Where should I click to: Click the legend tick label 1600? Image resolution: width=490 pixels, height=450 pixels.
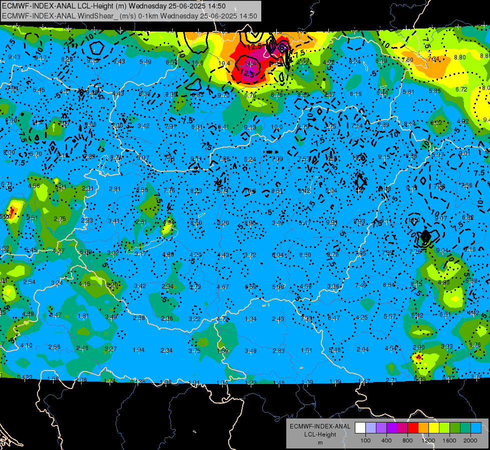click(449, 440)
